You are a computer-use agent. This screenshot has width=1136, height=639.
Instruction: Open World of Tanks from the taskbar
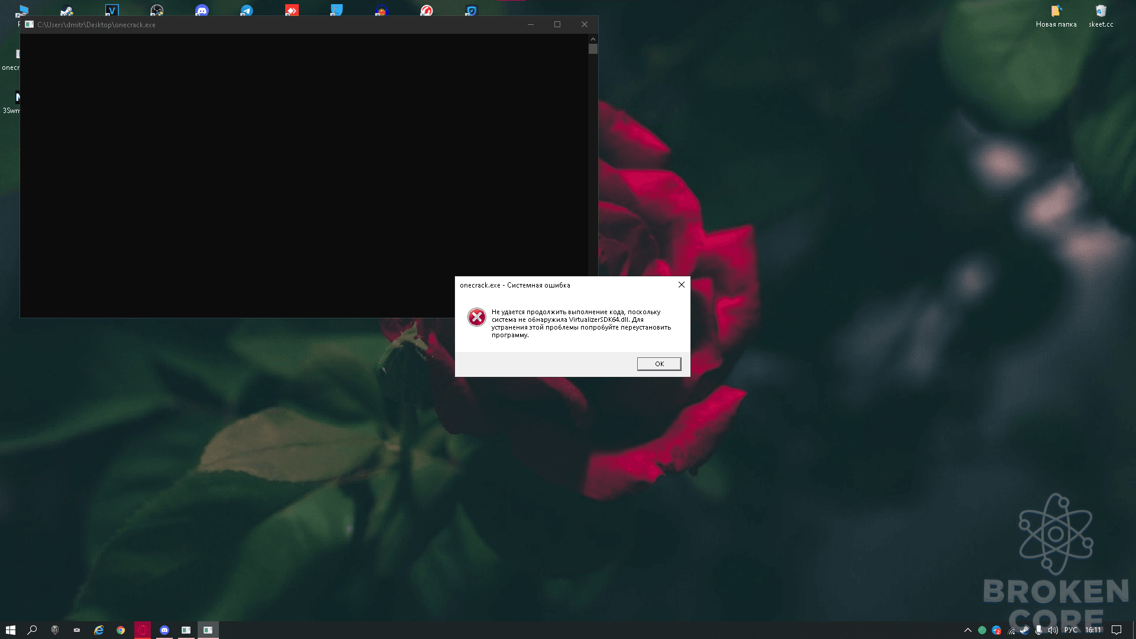pos(55,630)
